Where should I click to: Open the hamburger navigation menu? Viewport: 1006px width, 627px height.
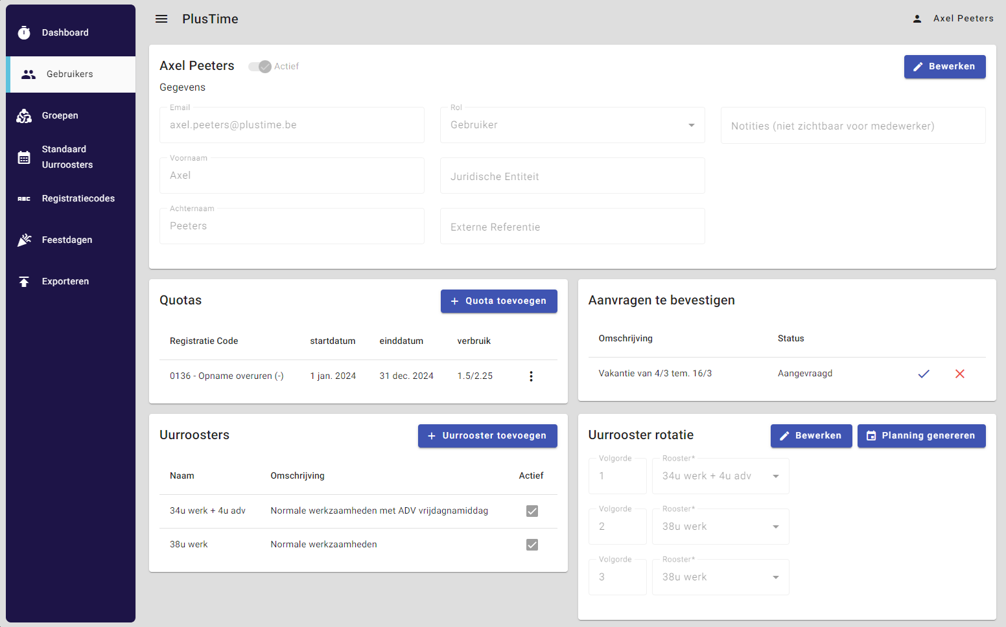click(x=161, y=19)
